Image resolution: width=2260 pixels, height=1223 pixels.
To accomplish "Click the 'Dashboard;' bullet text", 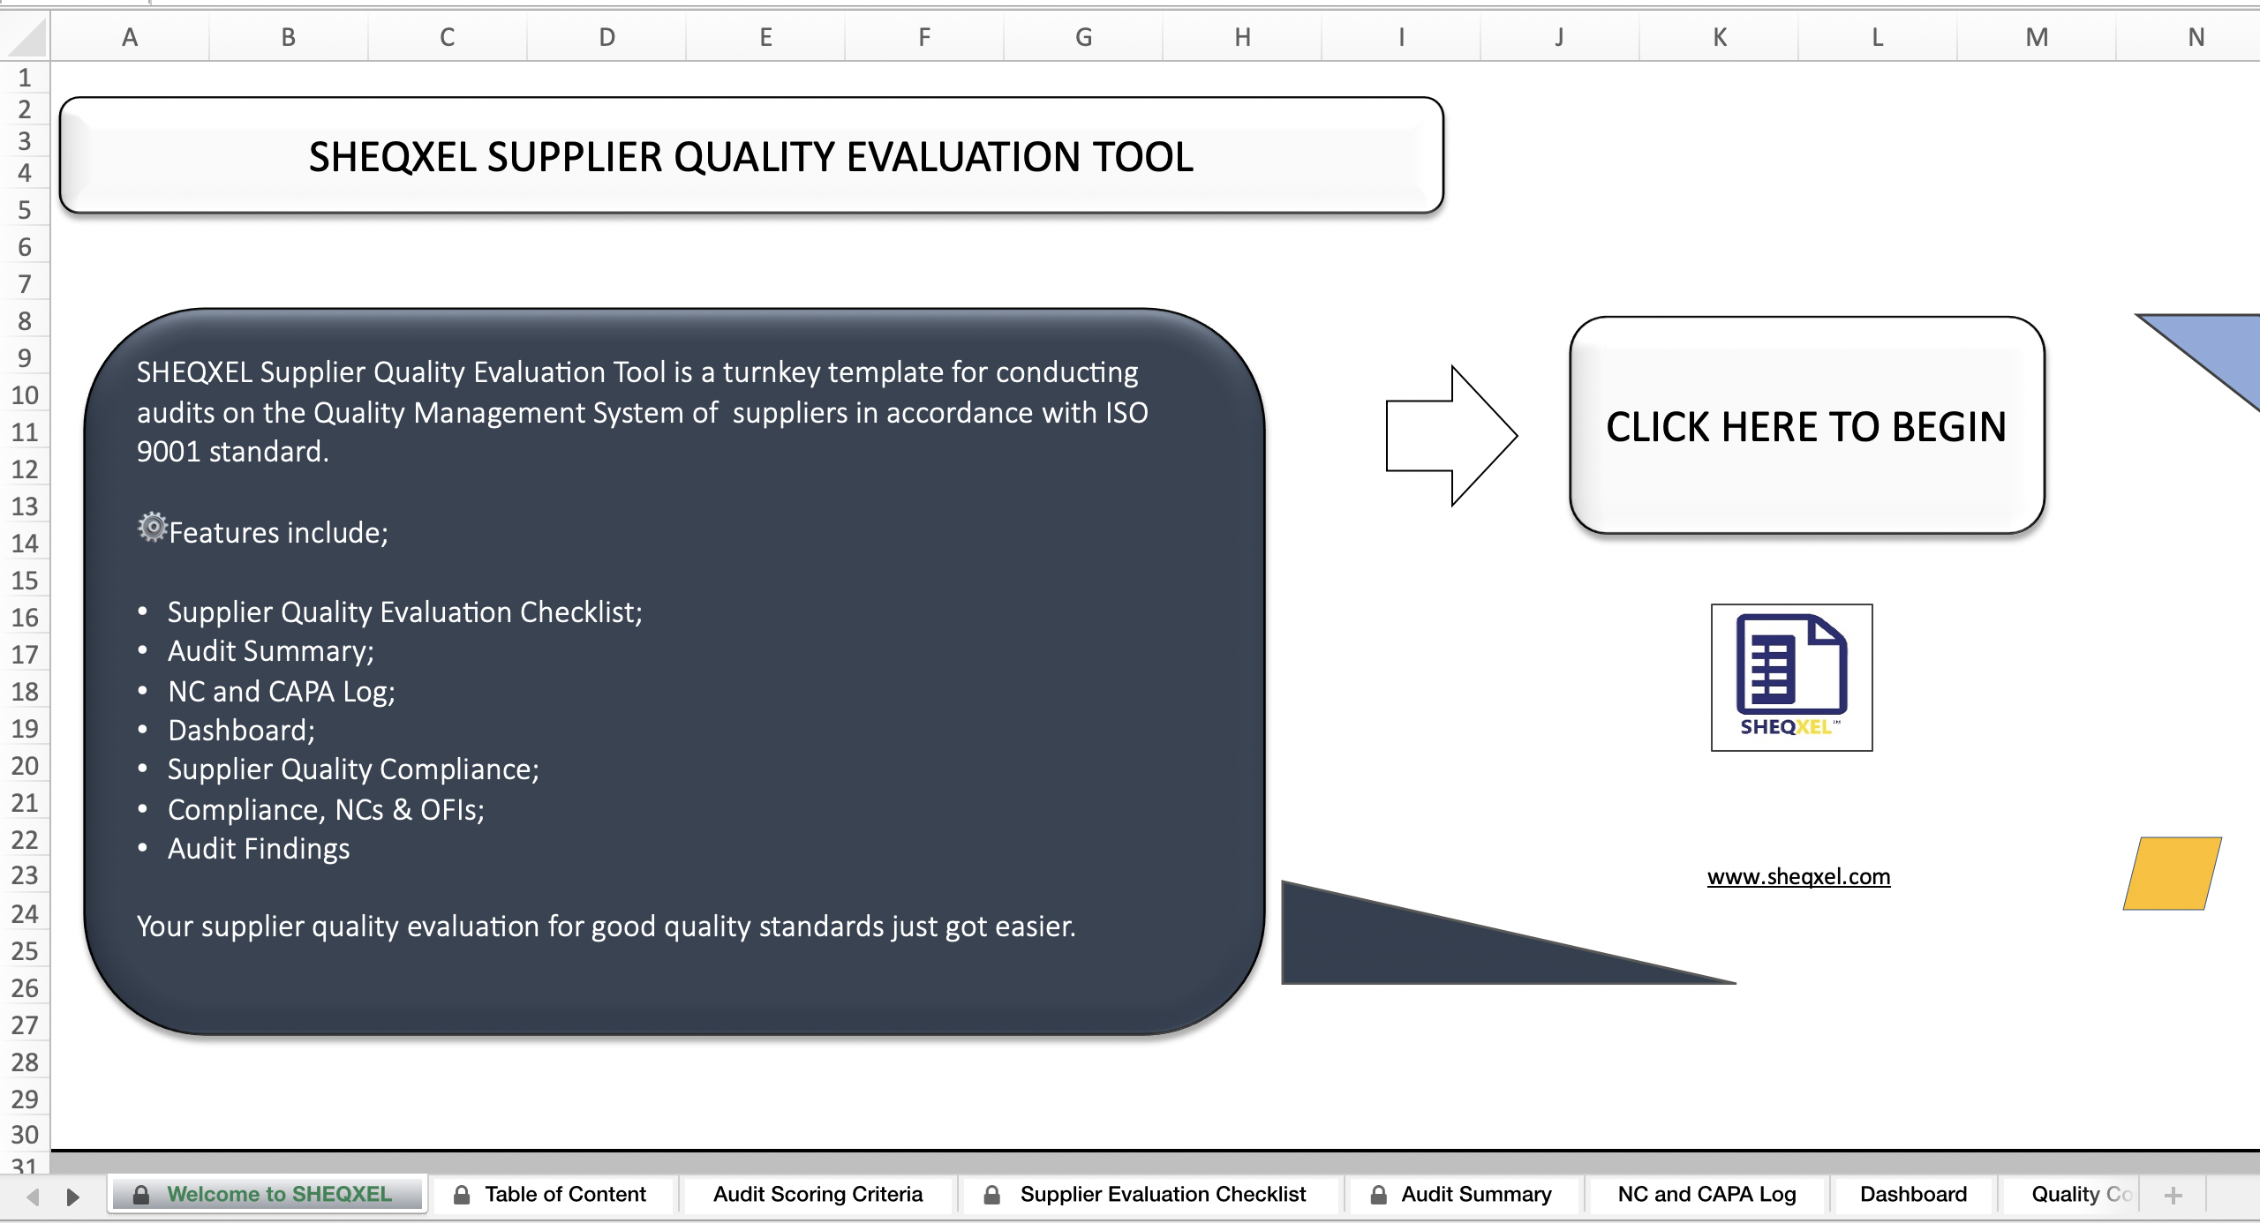I will click(241, 730).
